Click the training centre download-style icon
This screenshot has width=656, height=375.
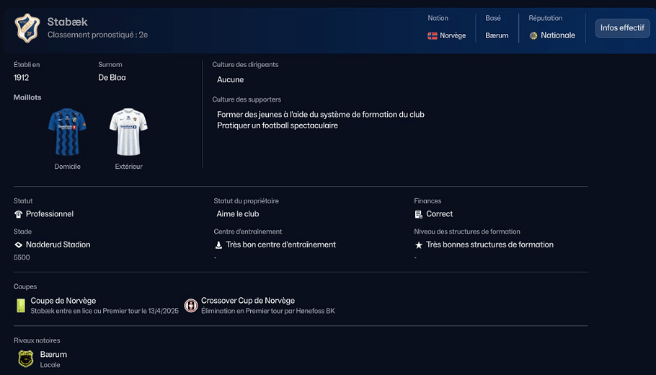pos(218,244)
